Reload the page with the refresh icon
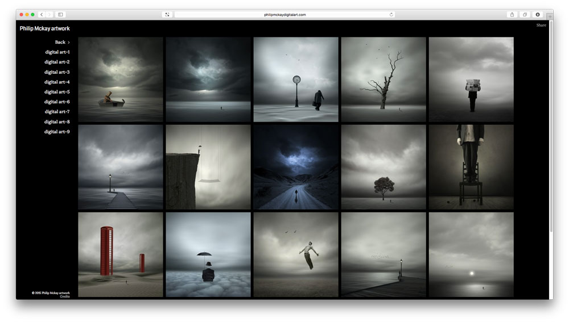Screen dimensions: 569x322 point(391,15)
